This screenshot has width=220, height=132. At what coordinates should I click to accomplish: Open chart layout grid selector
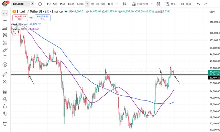coord(158,4)
